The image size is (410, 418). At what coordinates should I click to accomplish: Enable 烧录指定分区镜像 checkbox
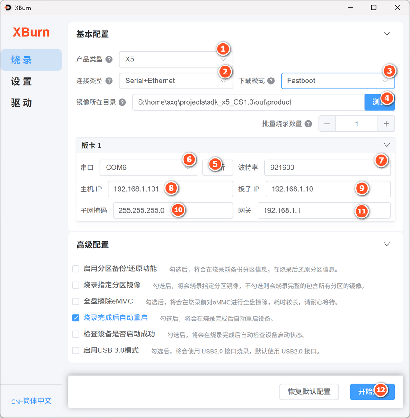coord(76,285)
